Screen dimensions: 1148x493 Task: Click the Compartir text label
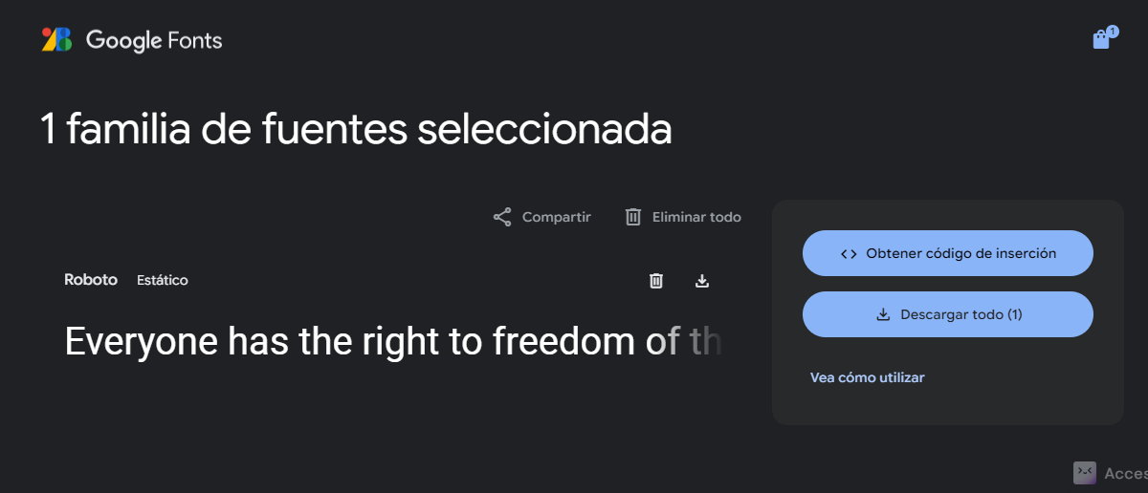click(x=556, y=217)
